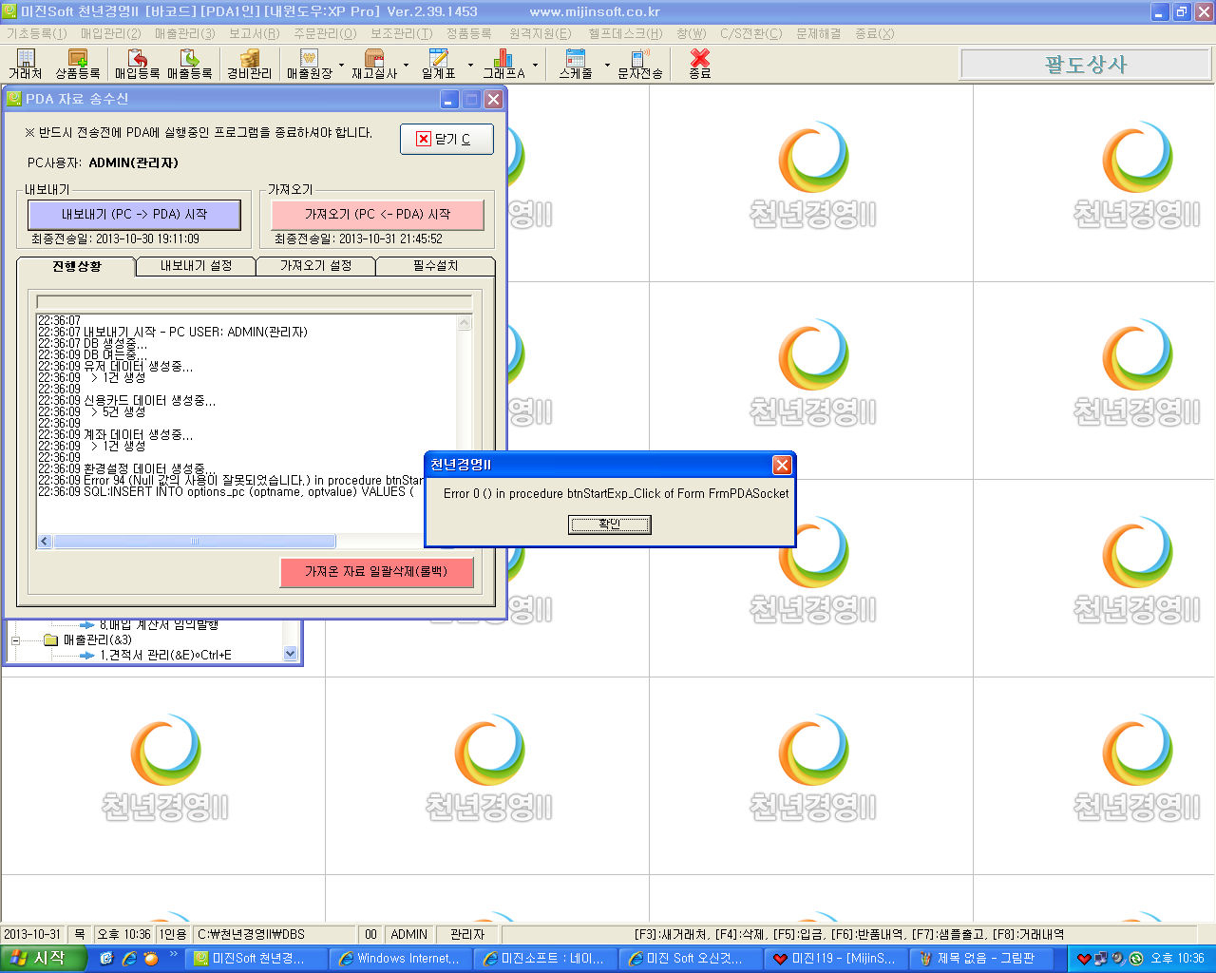The height and width of the screenshot is (973, 1216).
Task: Open the 경비관리 coins icon
Action: (x=249, y=65)
